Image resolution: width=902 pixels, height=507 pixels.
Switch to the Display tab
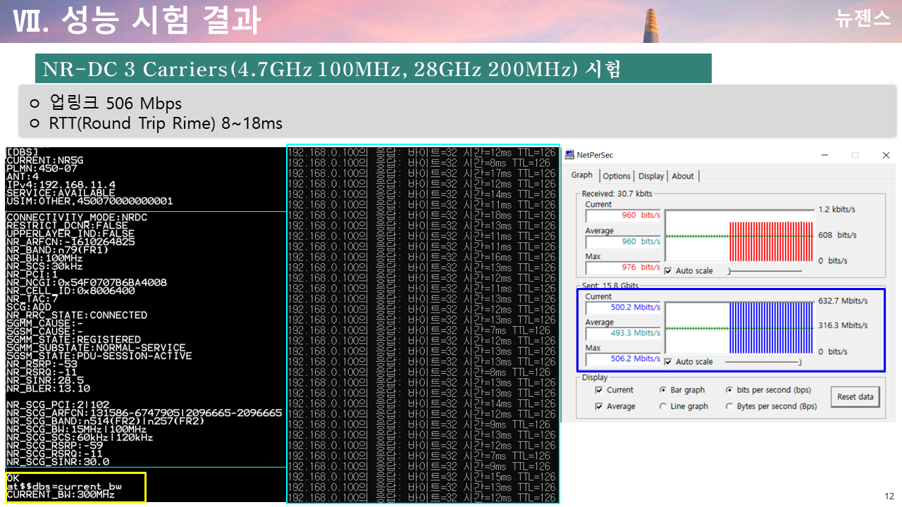pos(650,176)
